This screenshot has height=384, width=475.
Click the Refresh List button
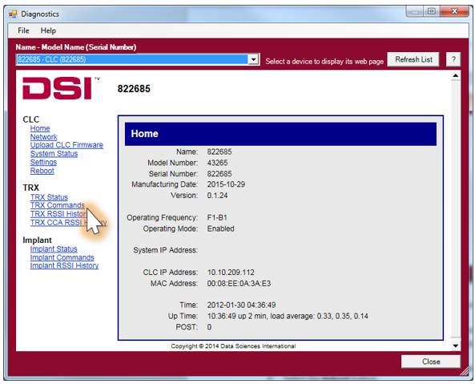tap(413, 59)
